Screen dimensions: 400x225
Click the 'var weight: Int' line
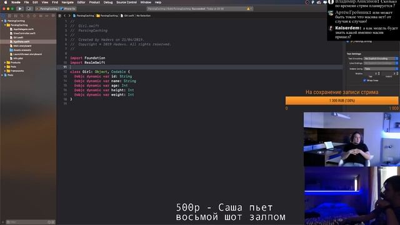coord(104,94)
